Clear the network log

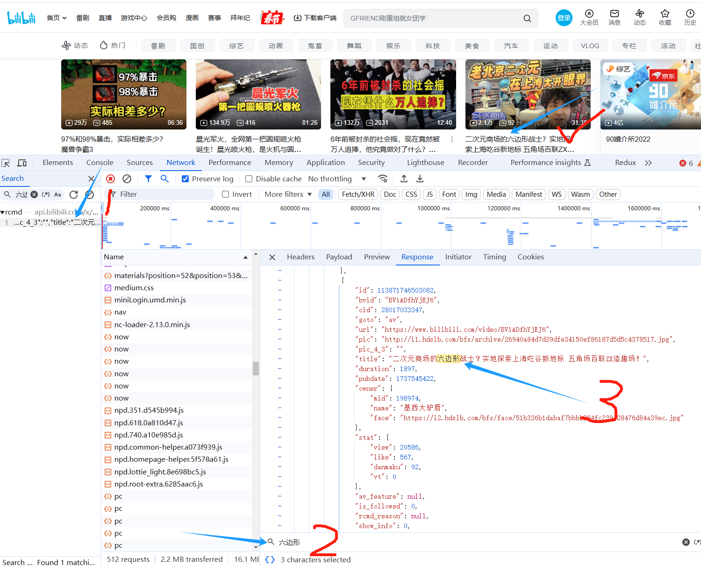click(127, 179)
